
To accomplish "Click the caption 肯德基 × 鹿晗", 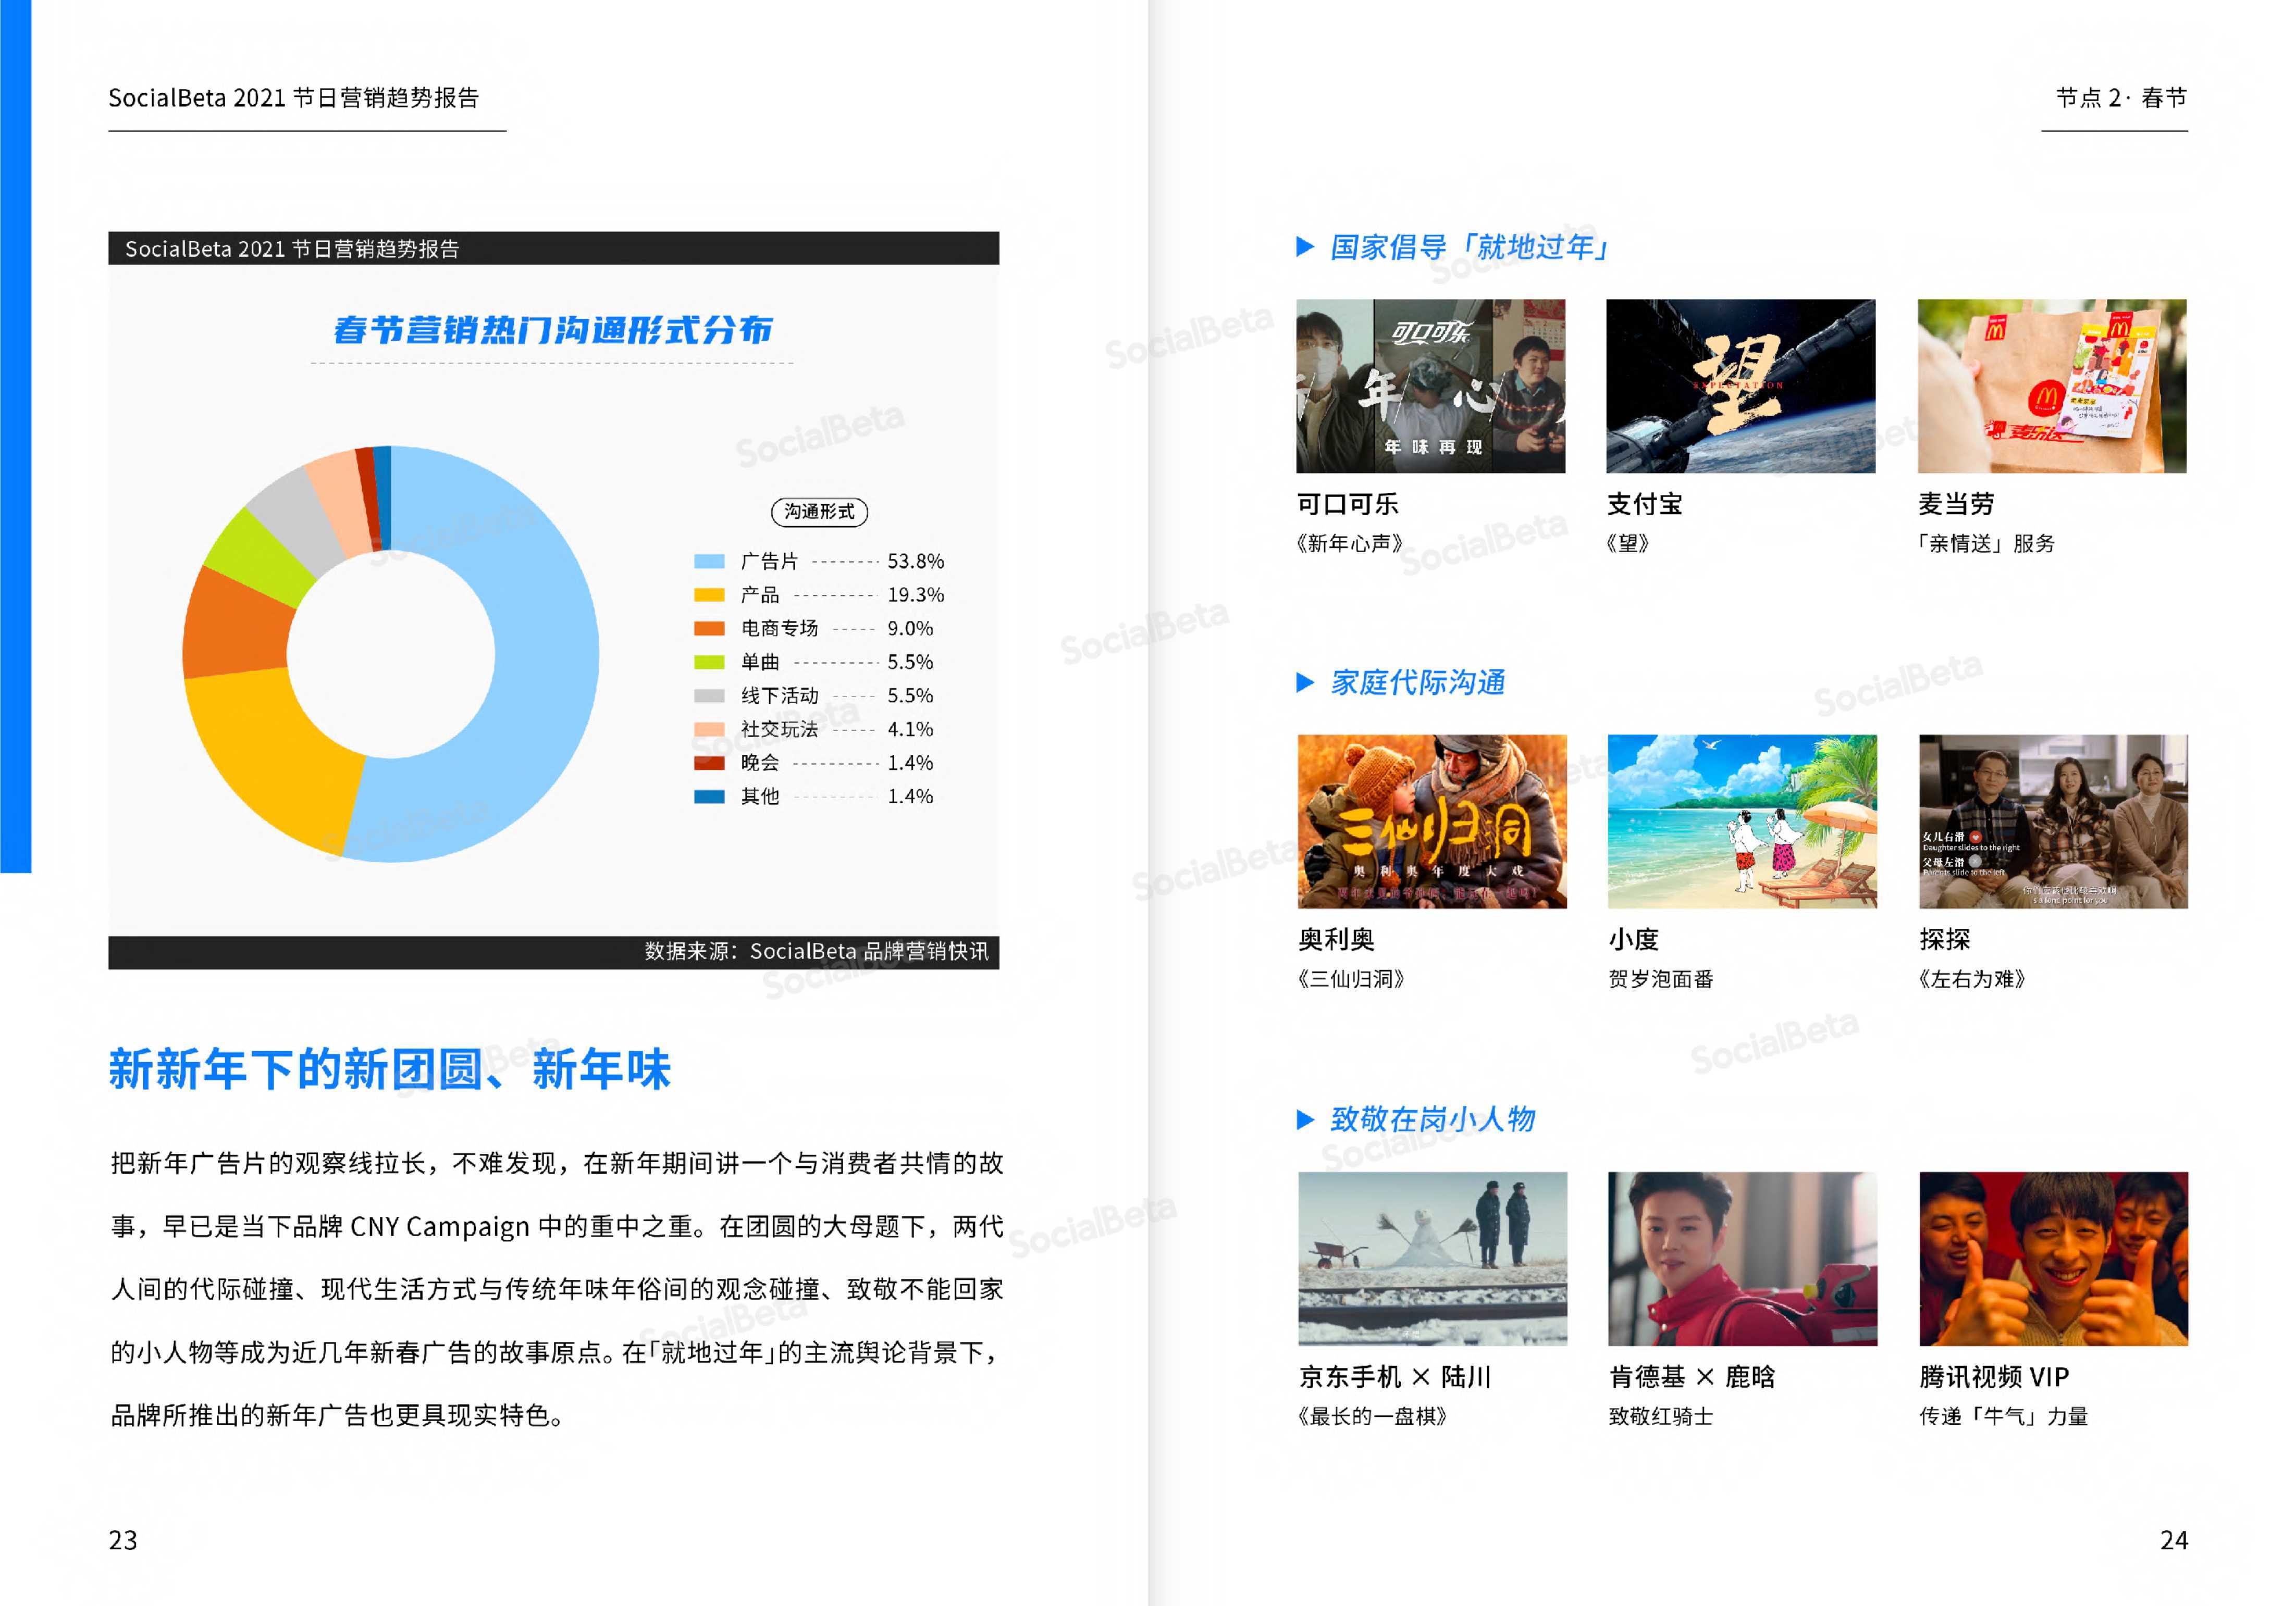I will point(1692,1377).
